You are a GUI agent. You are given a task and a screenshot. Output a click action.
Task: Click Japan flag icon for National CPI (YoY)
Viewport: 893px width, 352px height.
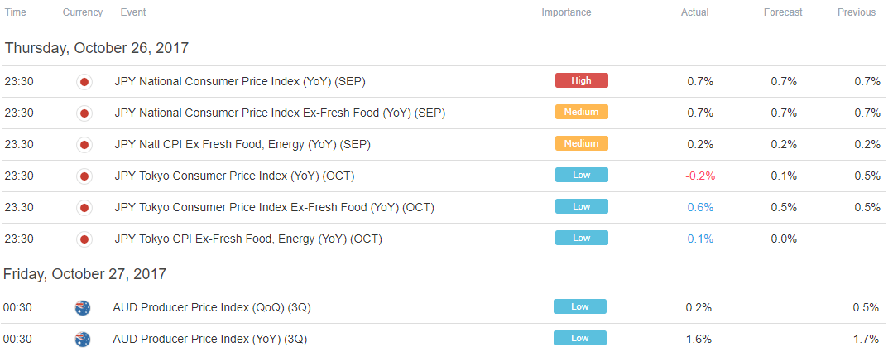point(84,82)
